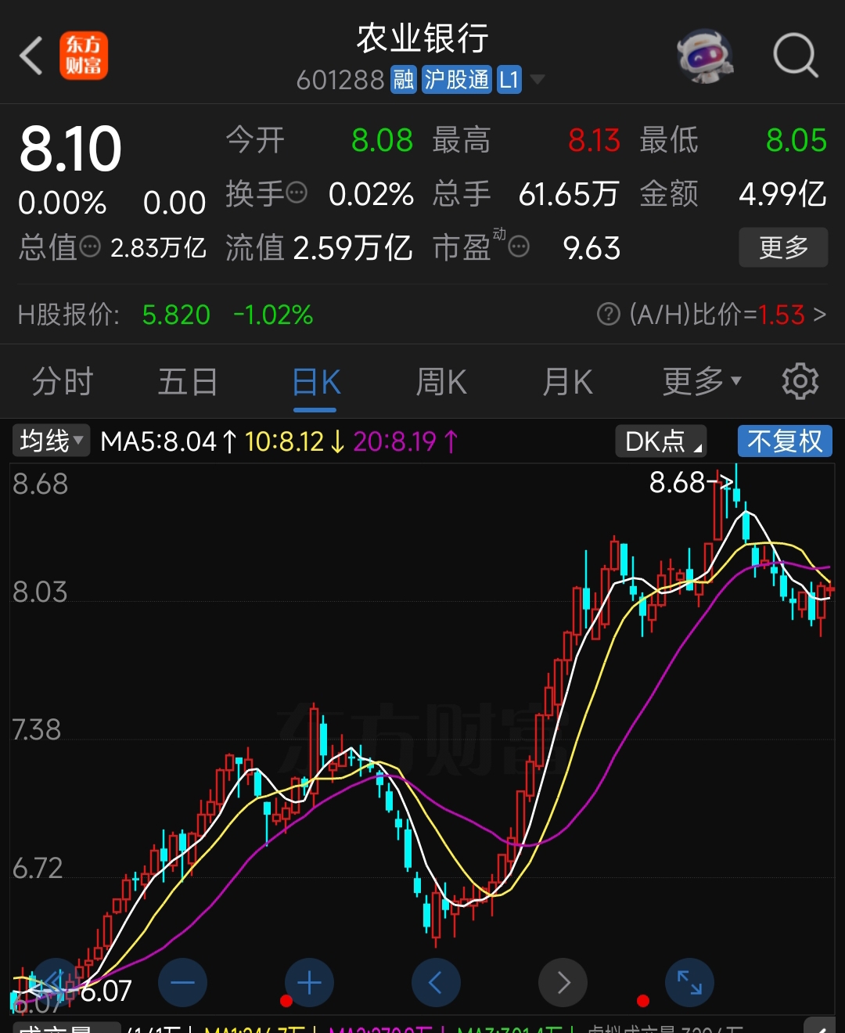Jump to earliest data with double-left arrow
This screenshot has width=845, height=1033.
coord(56,983)
